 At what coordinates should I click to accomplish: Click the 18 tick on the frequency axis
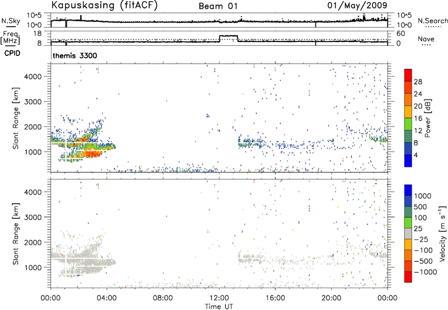tap(38, 34)
